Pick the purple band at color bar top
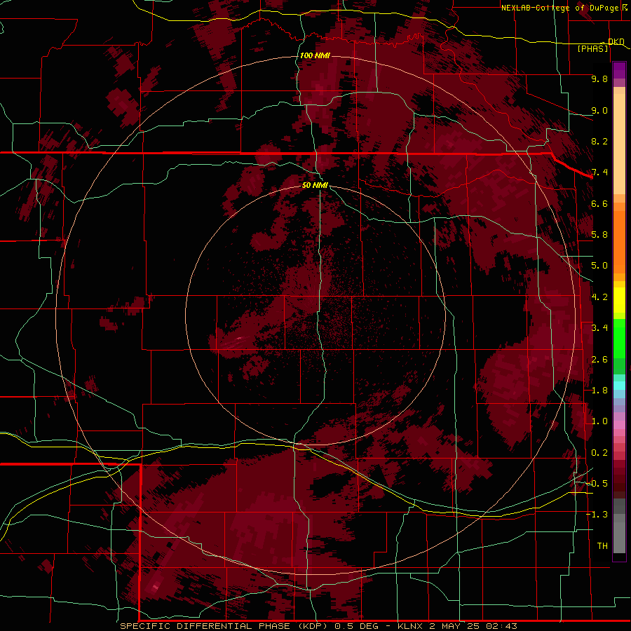Image resolution: width=631 pixels, height=631 pixels. [x=619, y=70]
